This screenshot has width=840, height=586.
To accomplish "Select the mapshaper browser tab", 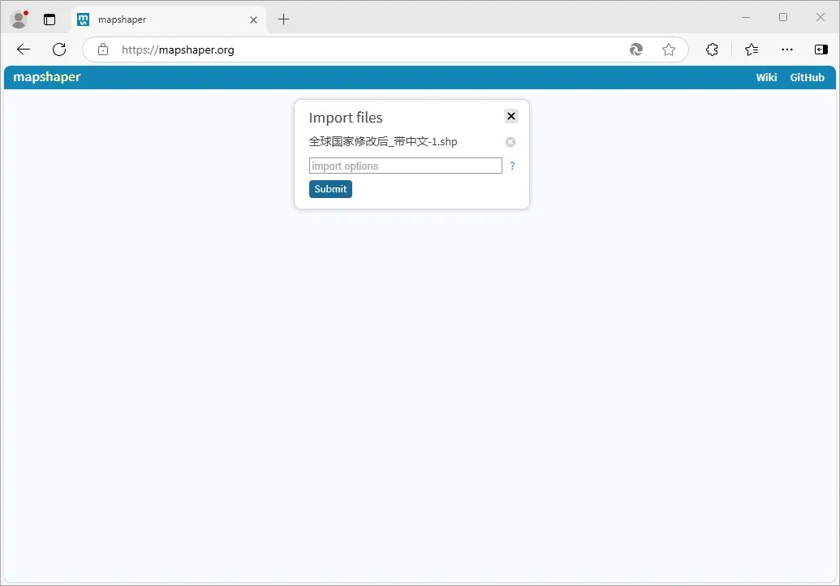I will 169,19.
